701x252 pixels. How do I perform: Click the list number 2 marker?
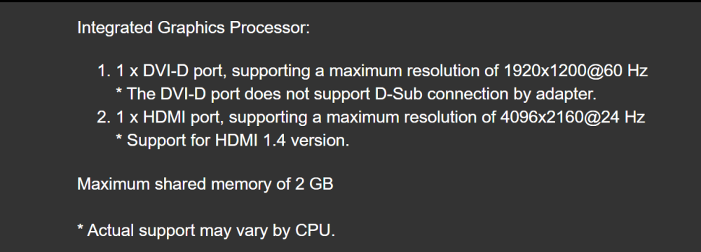[x=104, y=117]
